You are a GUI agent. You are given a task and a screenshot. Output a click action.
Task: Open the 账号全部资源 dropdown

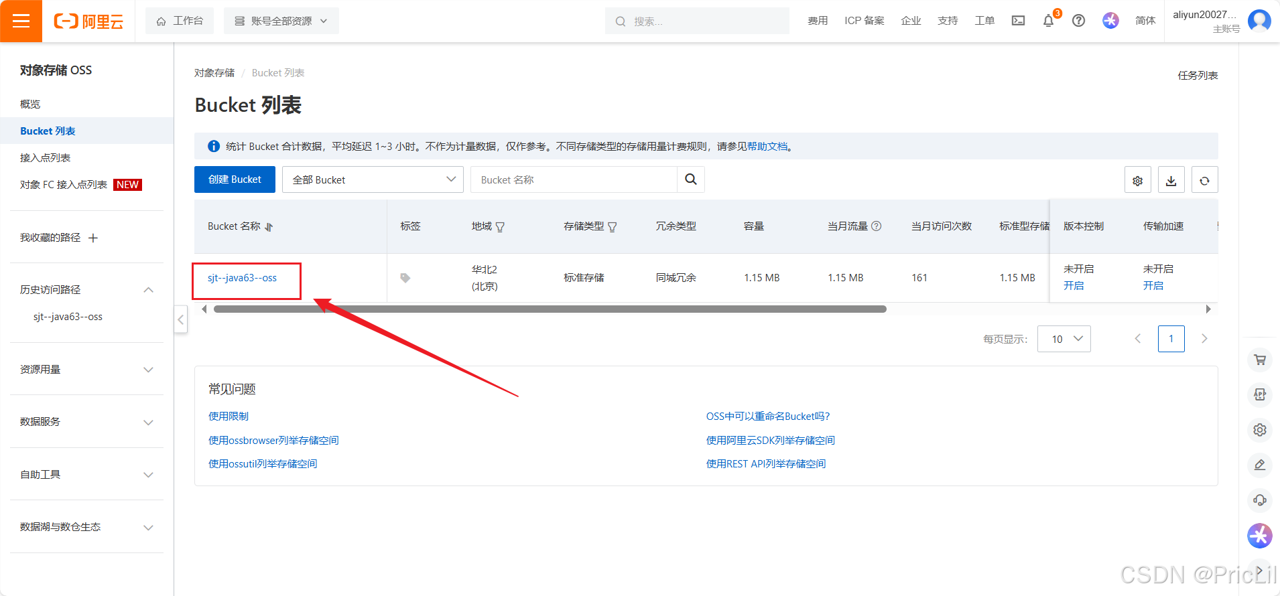(281, 21)
